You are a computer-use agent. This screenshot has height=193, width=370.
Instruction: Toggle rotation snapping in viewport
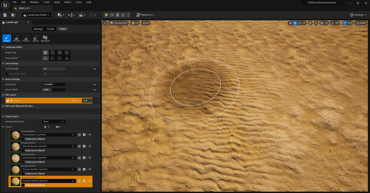click(x=332, y=23)
